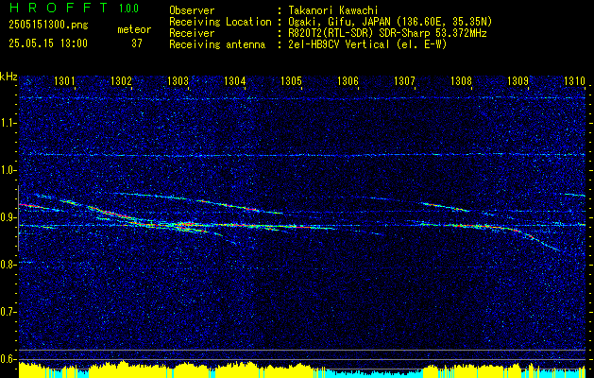594x378 pixels.
Task: Click the 0.7 kHz axis label
Action: [x=8, y=312]
